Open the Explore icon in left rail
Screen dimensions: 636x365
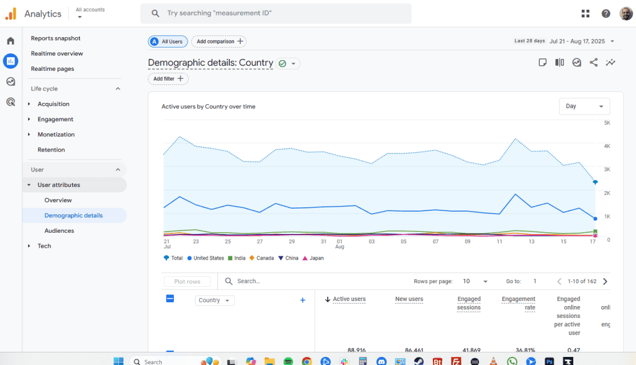[x=11, y=81]
